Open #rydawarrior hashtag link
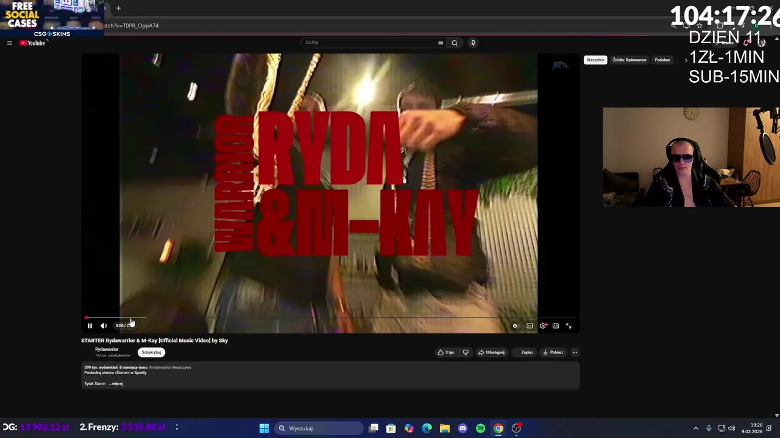 point(160,367)
